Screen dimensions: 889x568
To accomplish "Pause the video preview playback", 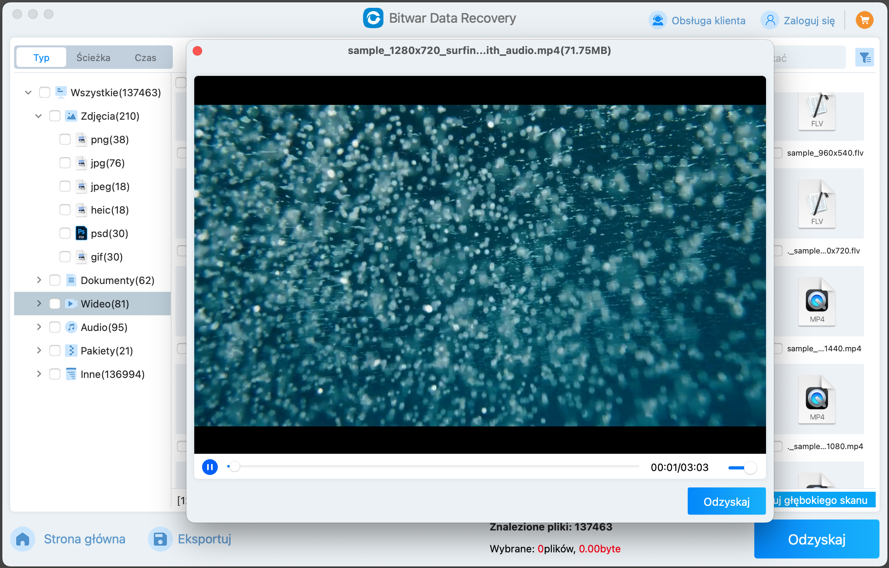I will [x=210, y=467].
